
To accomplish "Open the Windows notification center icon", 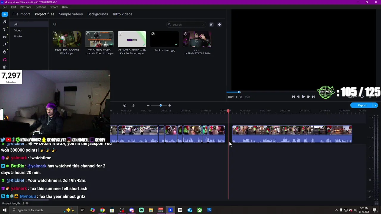I will 375,210.
